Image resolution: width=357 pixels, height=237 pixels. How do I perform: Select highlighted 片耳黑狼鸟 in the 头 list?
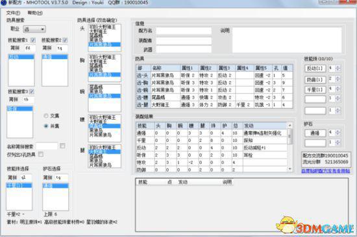coord(105,44)
